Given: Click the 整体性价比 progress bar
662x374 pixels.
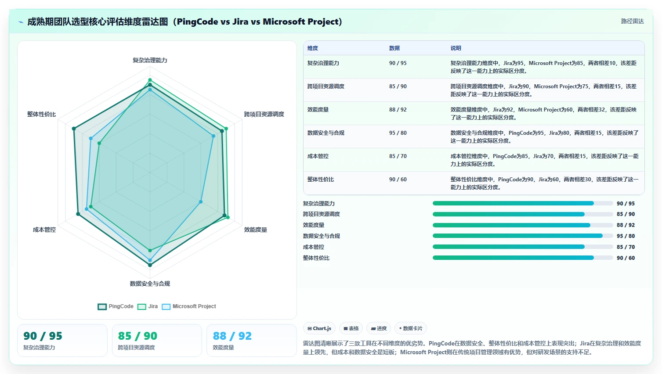Looking at the screenshot, I should click(x=523, y=258).
